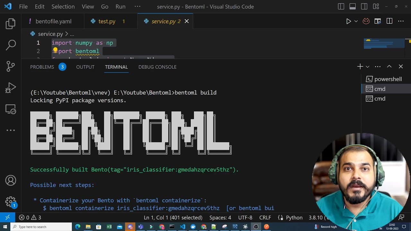The width and height of the screenshot is (411, 231).
Task: Switch to the test.py tab
Action: pos(110,21)
